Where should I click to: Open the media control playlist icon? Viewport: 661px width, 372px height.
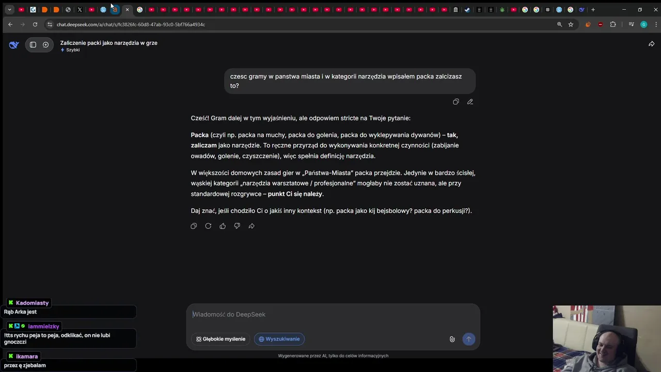pyautogui.click(x=631, y=24)
